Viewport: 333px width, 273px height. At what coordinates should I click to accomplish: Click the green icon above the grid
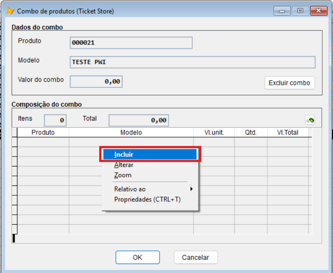pyautogui.click(x=310, y=120)
